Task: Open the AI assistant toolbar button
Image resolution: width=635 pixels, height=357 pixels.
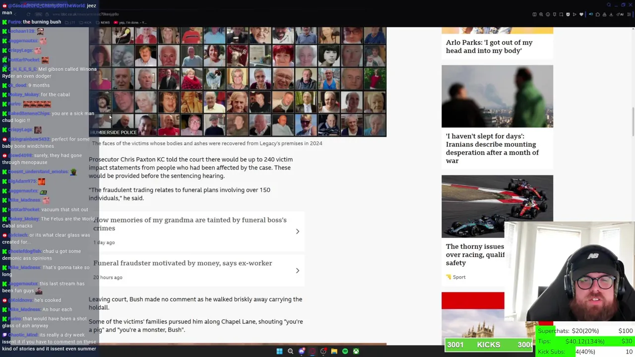Action: tap(620, 14)
